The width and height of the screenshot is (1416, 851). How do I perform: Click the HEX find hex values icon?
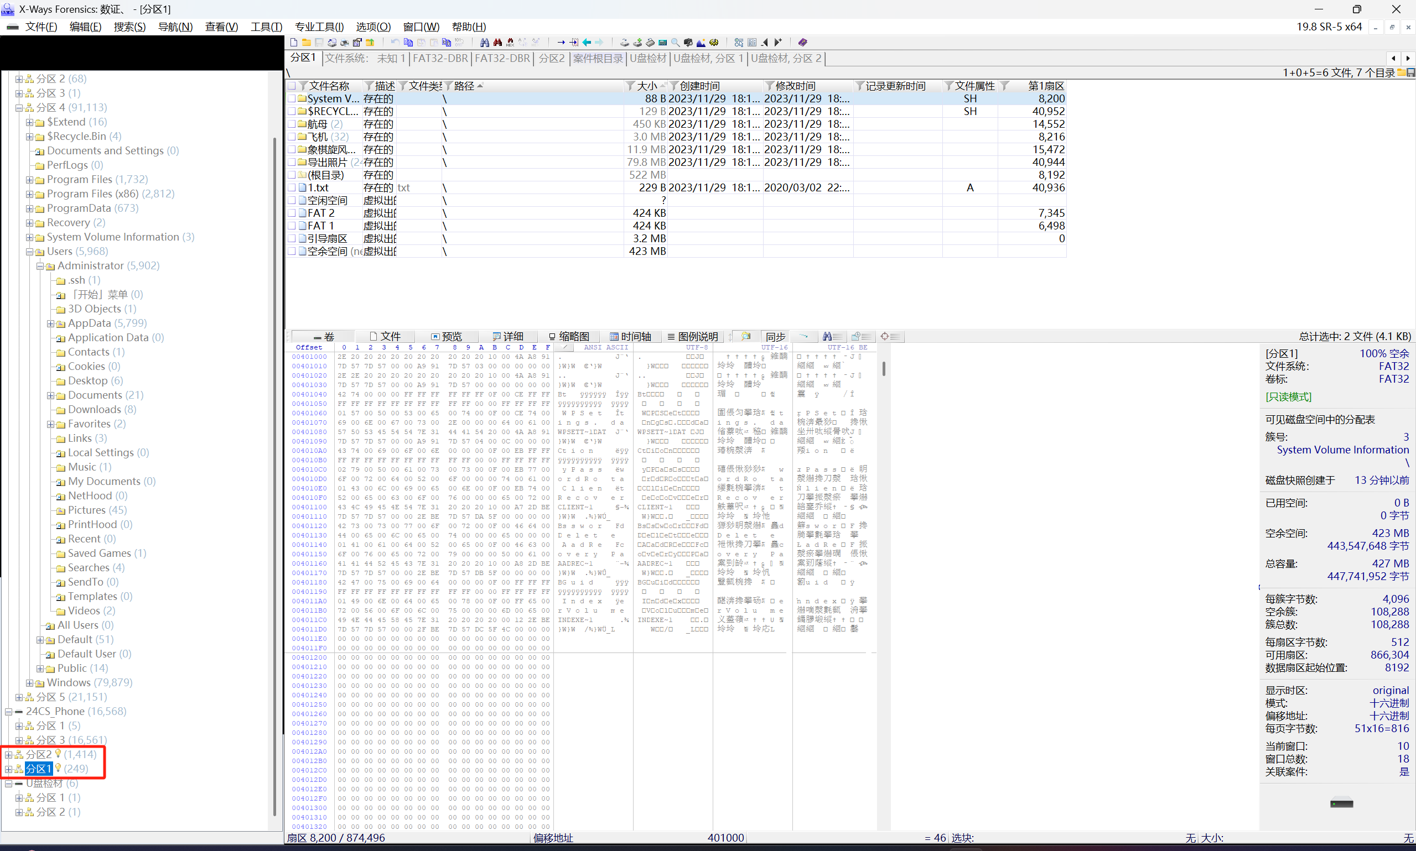click(510, 43)
